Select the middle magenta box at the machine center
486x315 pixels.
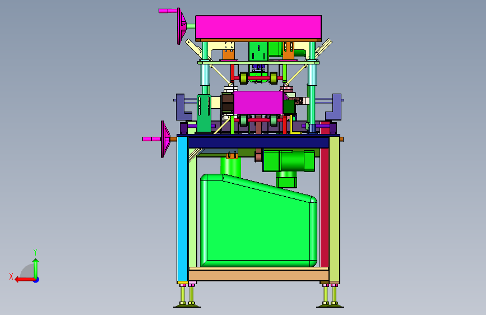click(258, 103)
